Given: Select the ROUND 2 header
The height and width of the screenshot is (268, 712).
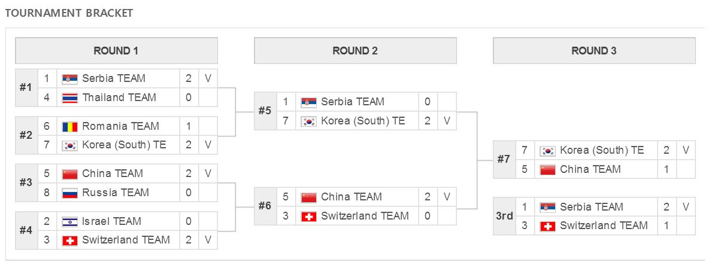Looking at the screenshot, I should (355, 51).
